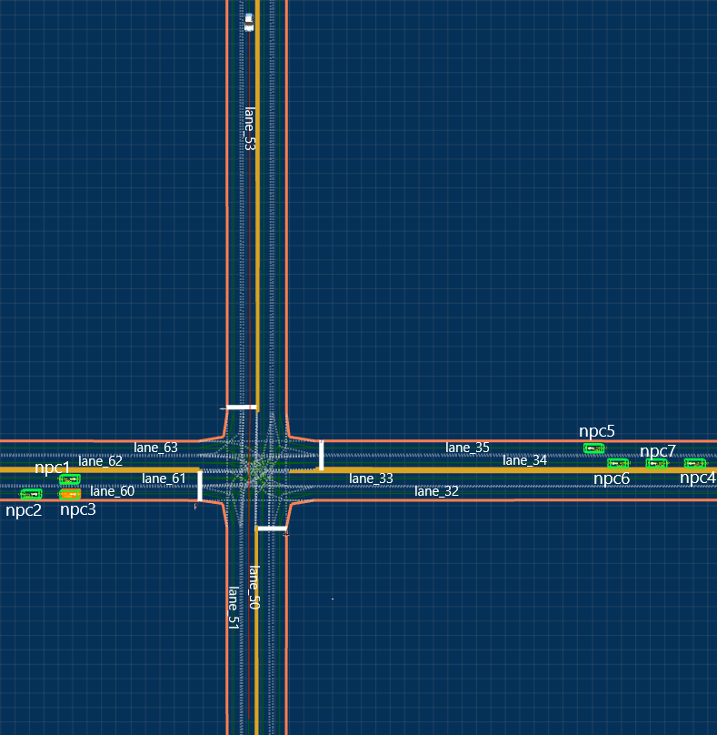Click the npc2 vehicle marker
This screenshot has height=735, width=717.
pos(32,494)
